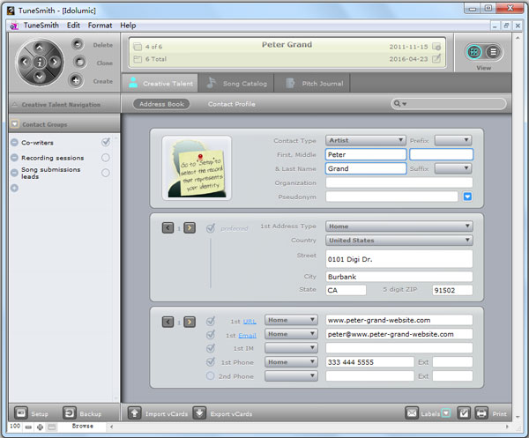Open the Contact Profile view

pyautogui.click(x=231, y=104)
